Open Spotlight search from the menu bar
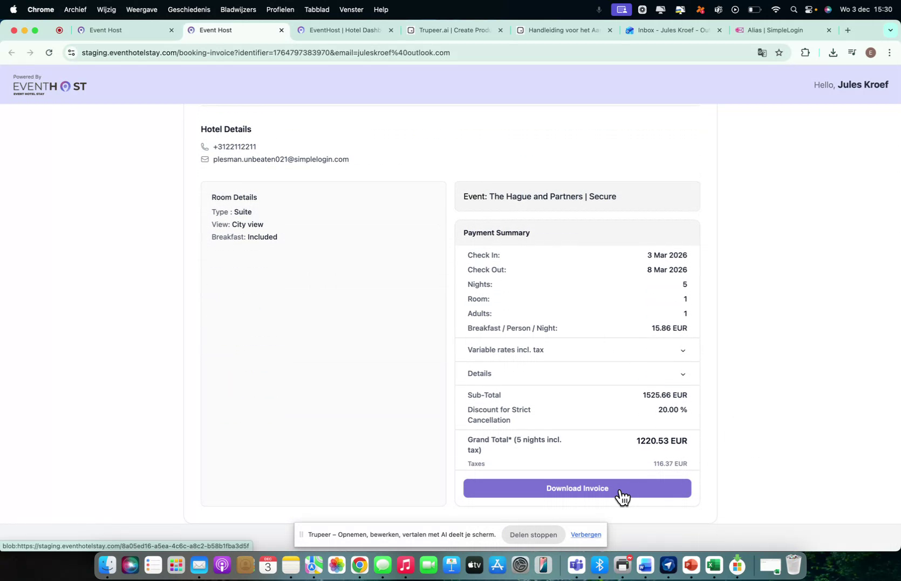901x581 pixels. (x=793, y=9)
